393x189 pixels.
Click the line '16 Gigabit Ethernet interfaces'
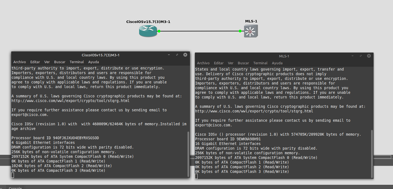(x=228, y=144)
